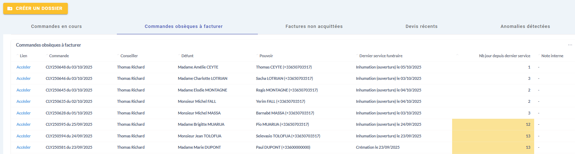The height and width of the screenshot is (154, 575).
Task: Select the Commandes obsèques à facturer tab
Action: click(184, 26)
